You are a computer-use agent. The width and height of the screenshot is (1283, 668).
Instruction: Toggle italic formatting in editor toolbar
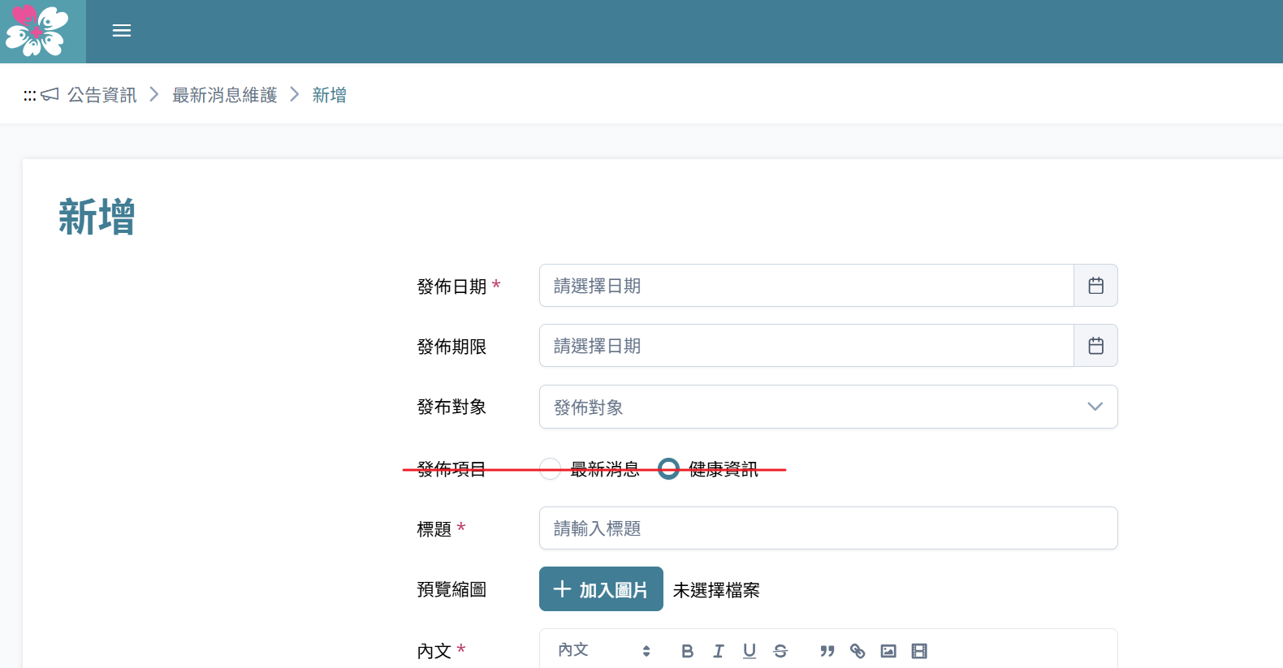[718, 651]
